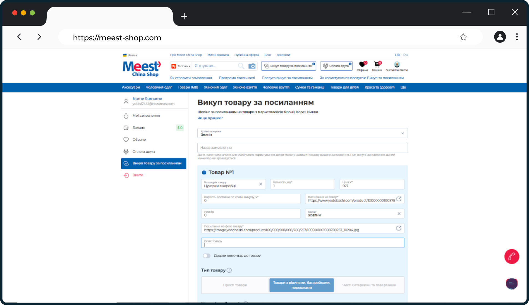Click Викуп товару за посиланням header button

288,66
